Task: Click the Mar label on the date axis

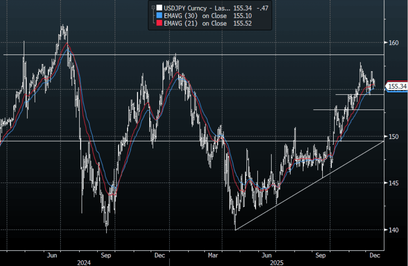Action: 213,255
